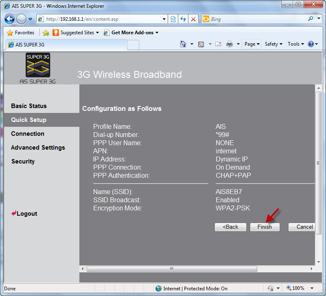
Task: Click the SUPER 3G logo
Action: (x=38, y=65)
